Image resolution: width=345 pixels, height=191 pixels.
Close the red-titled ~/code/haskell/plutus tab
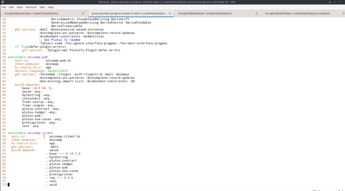pos(83,13)
